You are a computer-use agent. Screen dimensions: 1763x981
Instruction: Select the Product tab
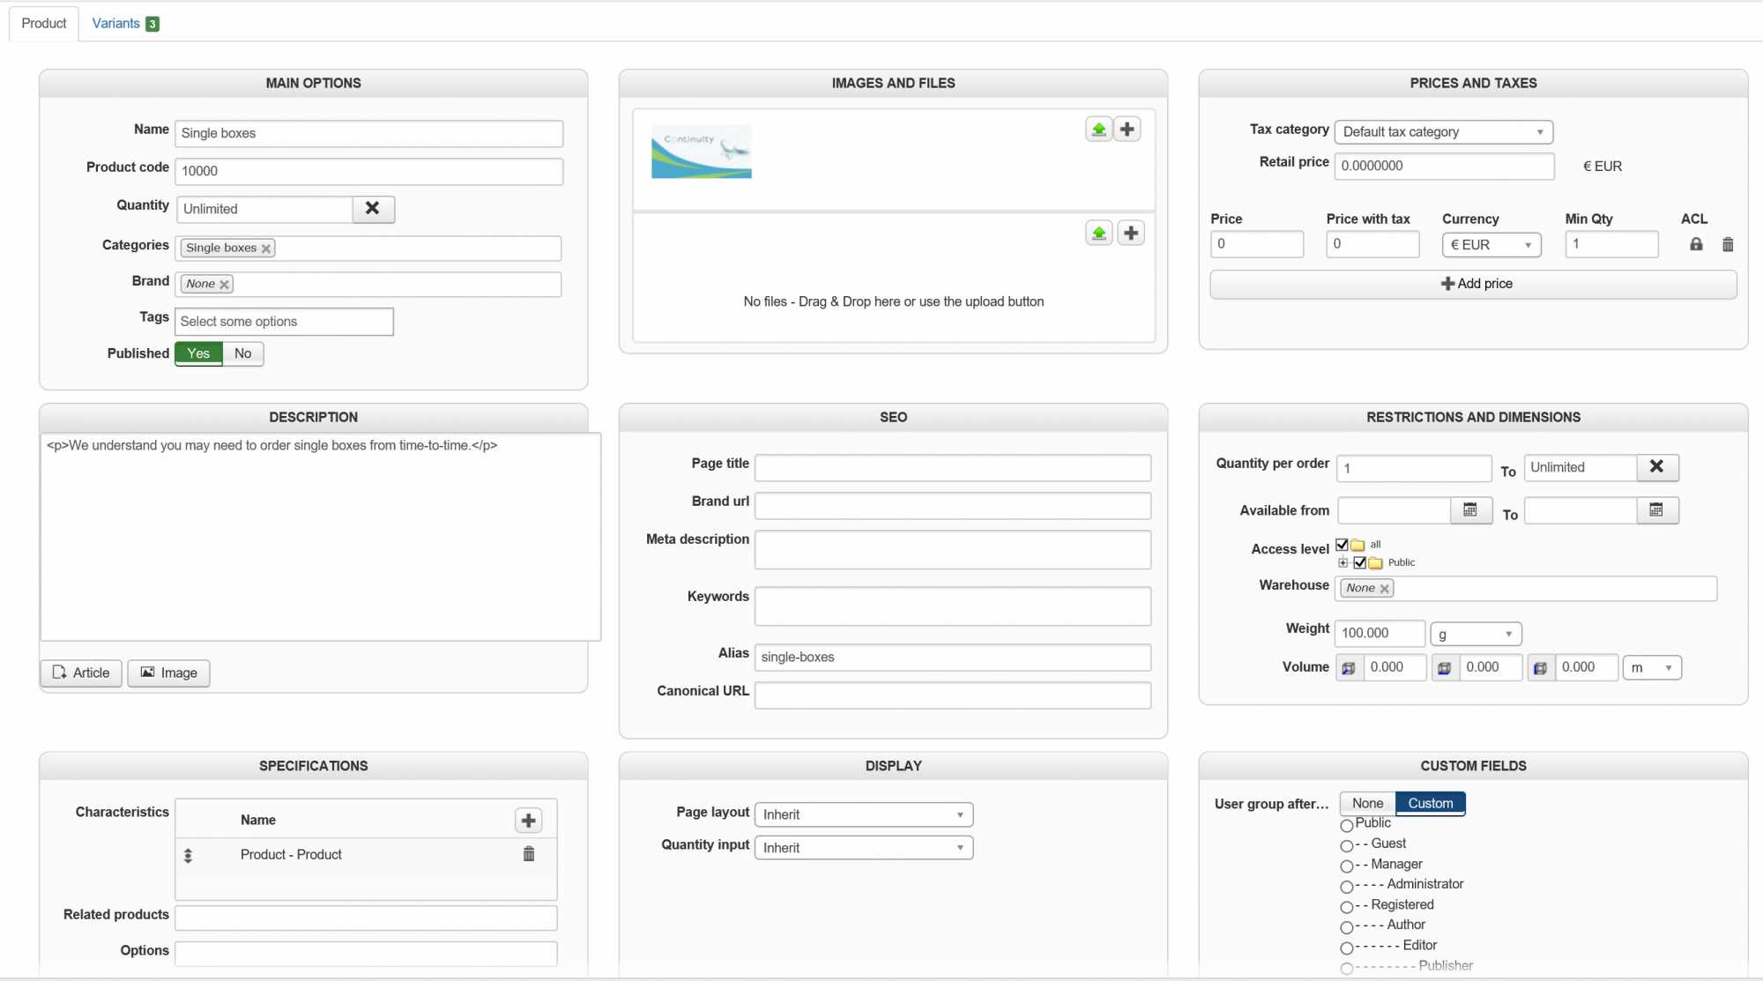point(44,24)
